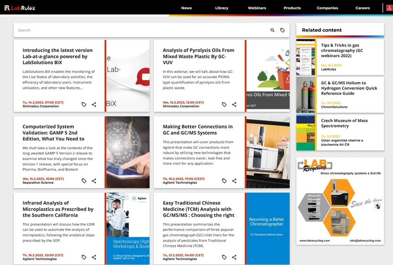Click the Czech Museum colorful thumbnail
The width and height of the screenshot is (393, 265).
point(306,133)
